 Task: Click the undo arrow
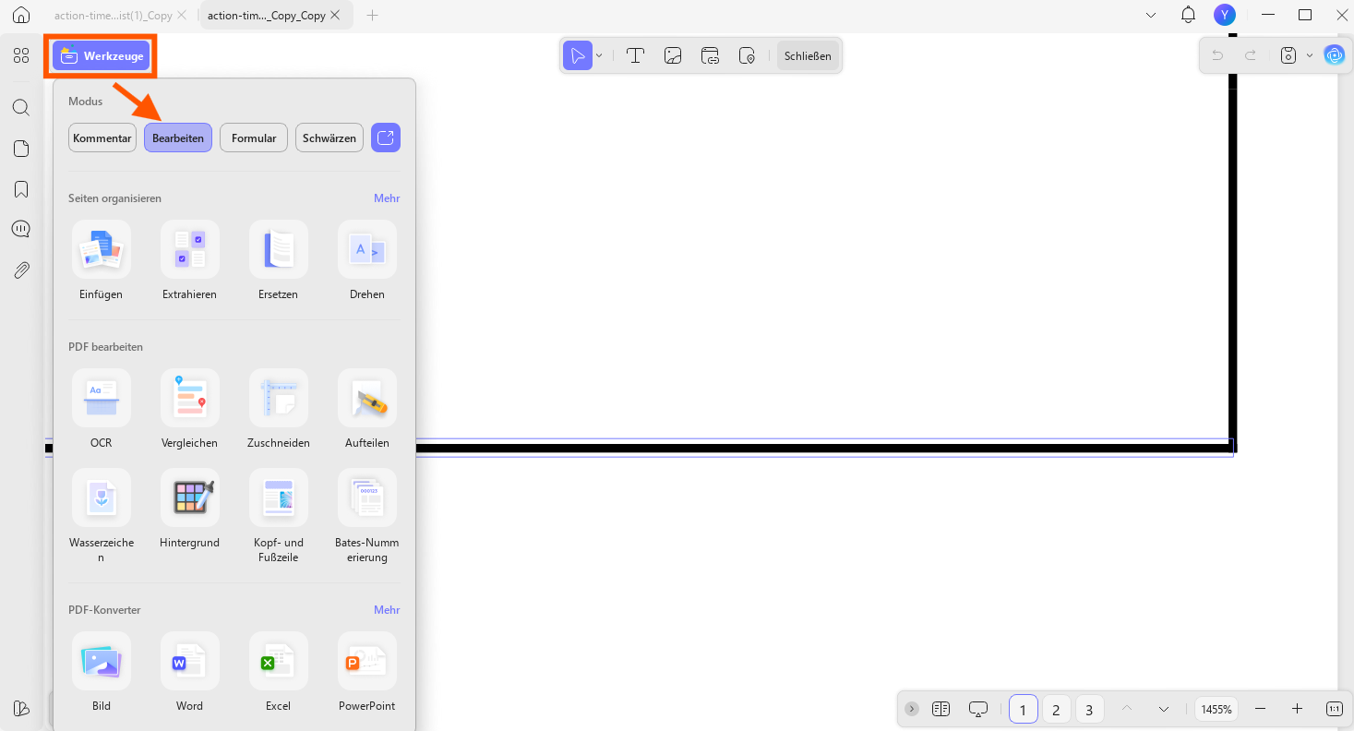(1217, 55)
